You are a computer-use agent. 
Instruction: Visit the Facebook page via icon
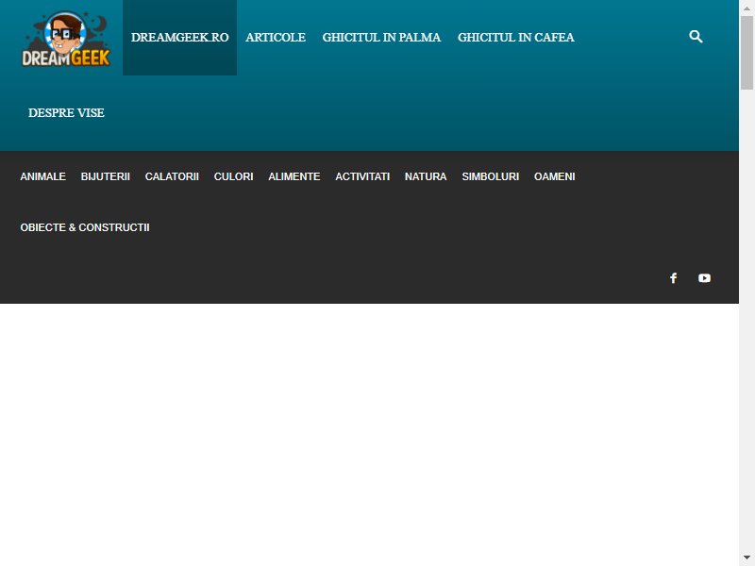pos(673,278)
